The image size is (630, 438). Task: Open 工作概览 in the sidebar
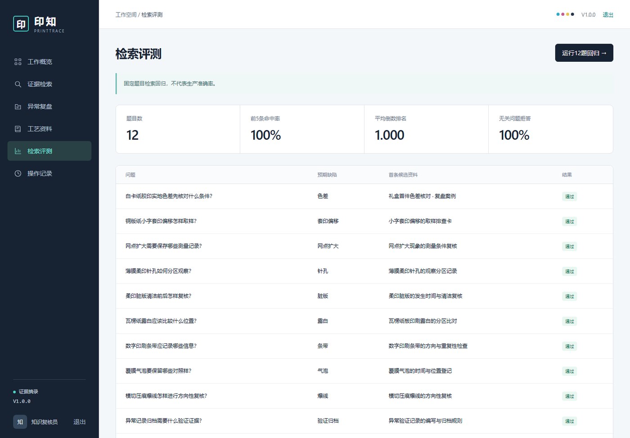[49, 62]
